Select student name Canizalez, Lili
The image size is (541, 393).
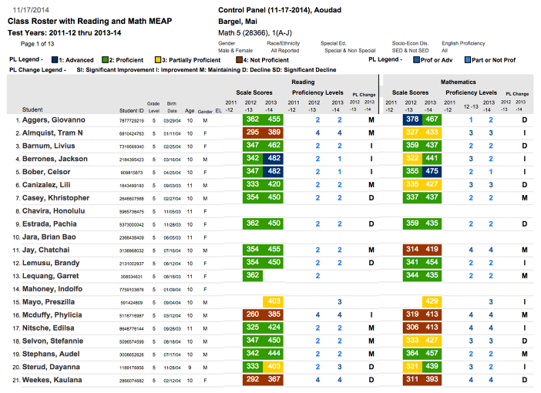click(x=46, y=185)
